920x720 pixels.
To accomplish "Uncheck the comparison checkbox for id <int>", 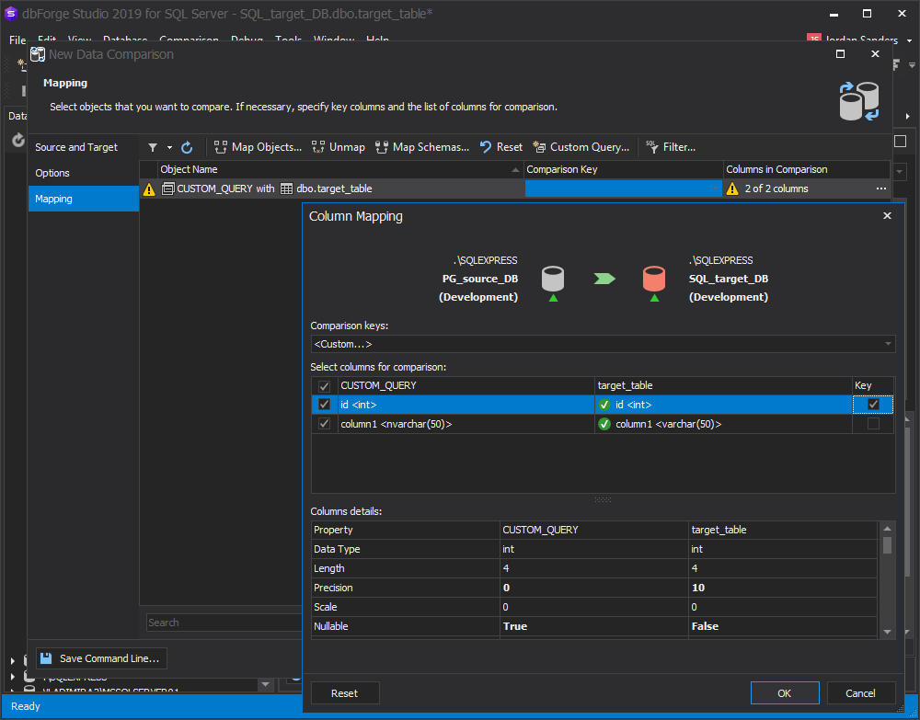I will (324, 405).
